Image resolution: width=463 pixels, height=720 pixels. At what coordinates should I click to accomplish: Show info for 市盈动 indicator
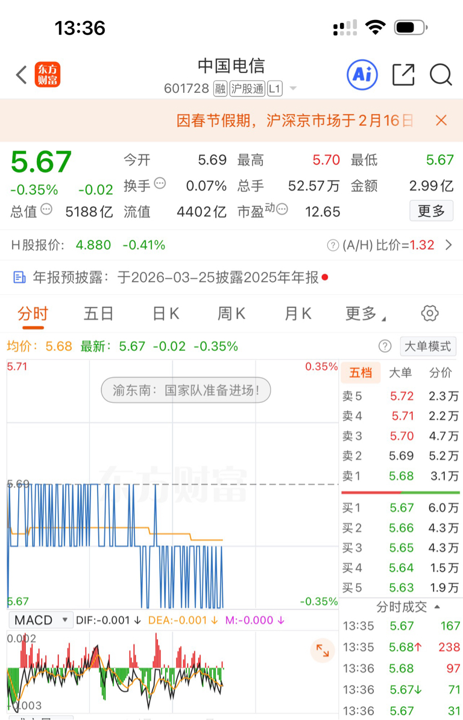point(282,210)
